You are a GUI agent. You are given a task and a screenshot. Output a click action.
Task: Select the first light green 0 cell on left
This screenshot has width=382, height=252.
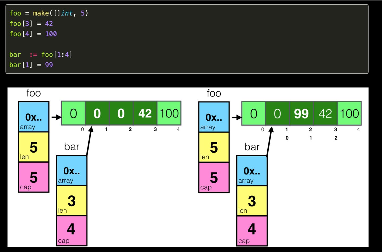click(73, 113)
